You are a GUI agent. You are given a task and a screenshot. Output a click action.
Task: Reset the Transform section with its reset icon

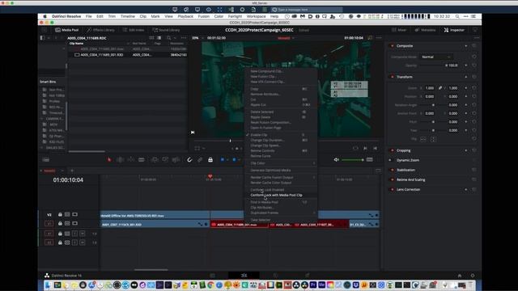(x=474, y=77)
